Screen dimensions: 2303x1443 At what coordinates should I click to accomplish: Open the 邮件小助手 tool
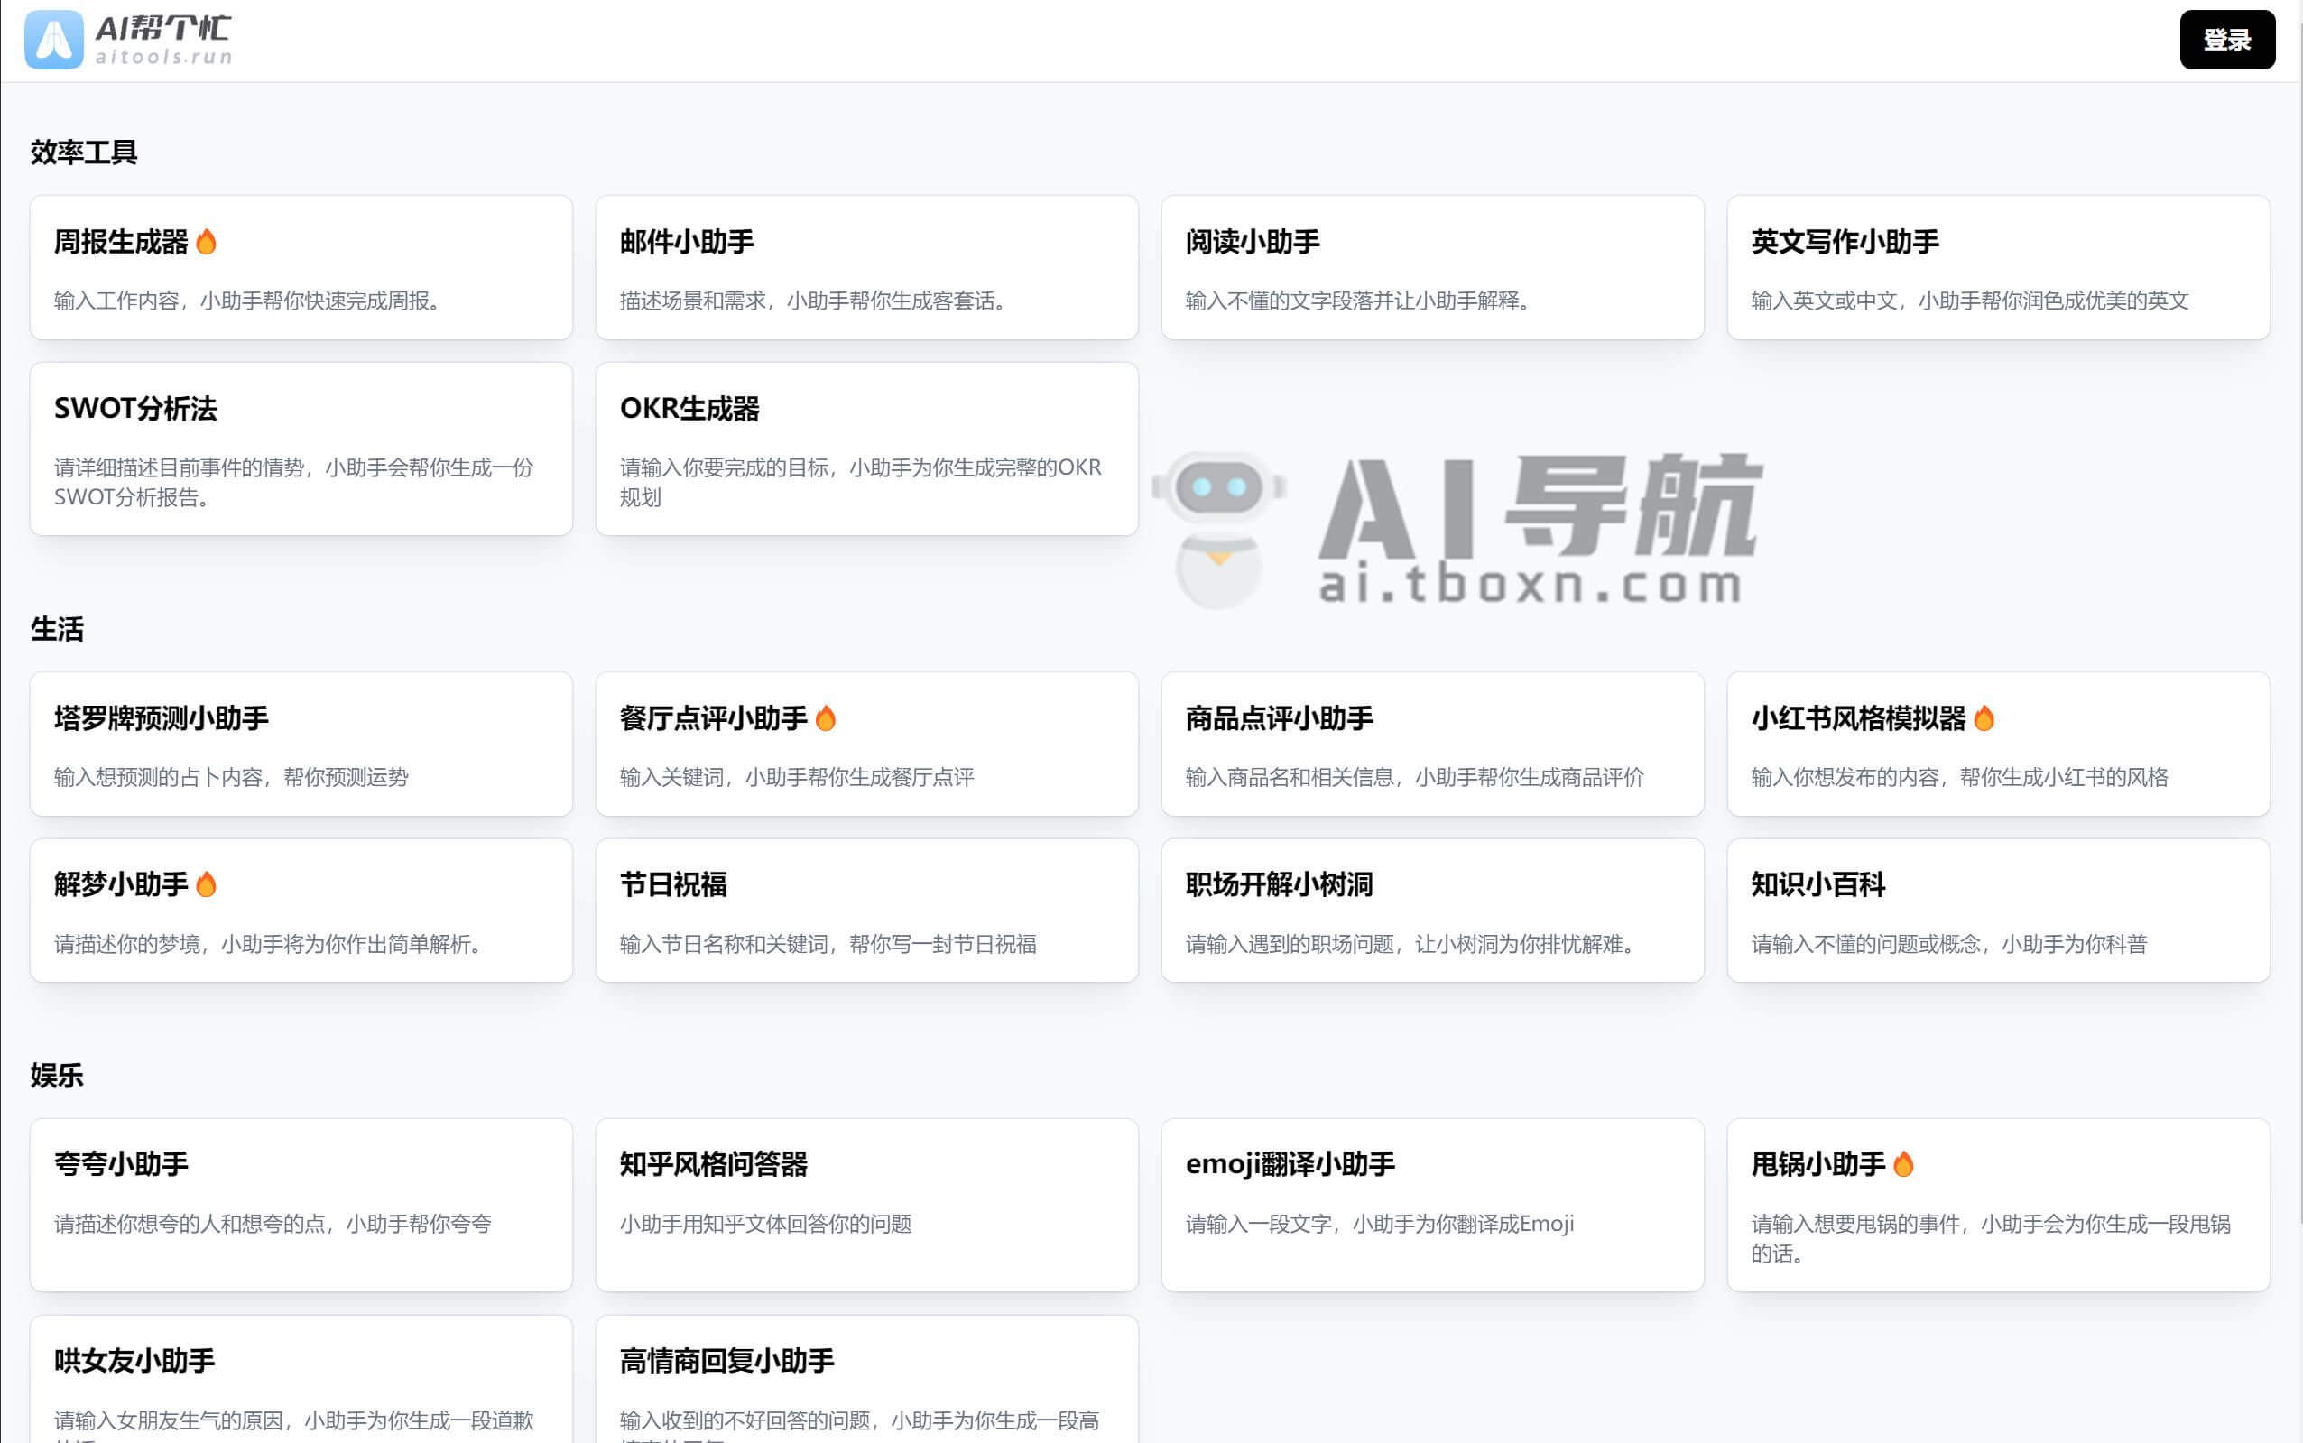[866, 269]
